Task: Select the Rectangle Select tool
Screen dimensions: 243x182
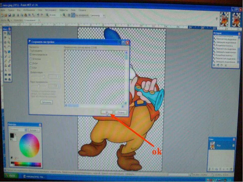Action: (x=5, y=33)
